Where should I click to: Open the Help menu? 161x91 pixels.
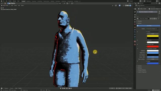click(x=18, y=1)
